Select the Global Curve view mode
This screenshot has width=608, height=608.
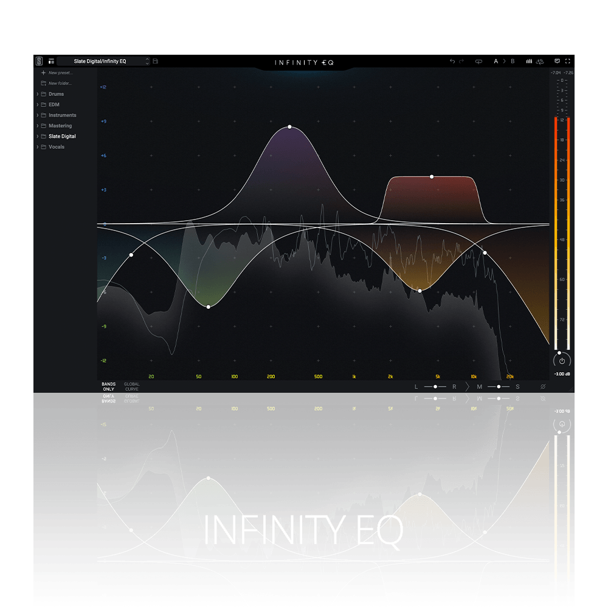[131, 387]
